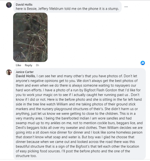The image size is (150, 161).
Task: Open the 8h timestamp permalink
Action: [x=37, y=65]
